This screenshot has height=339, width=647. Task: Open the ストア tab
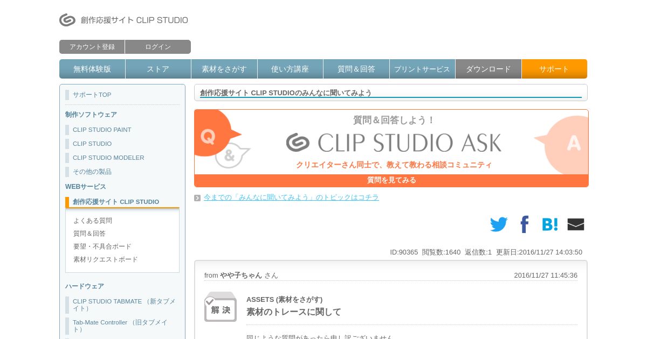pyautogui.click(x=158, y=69)
